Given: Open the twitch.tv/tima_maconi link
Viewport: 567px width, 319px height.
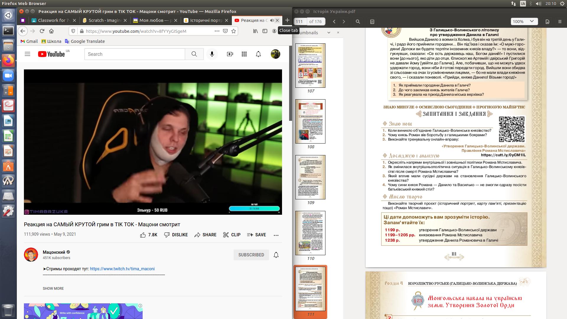Looking at the screenshot, I should click(x=122, y=269).
